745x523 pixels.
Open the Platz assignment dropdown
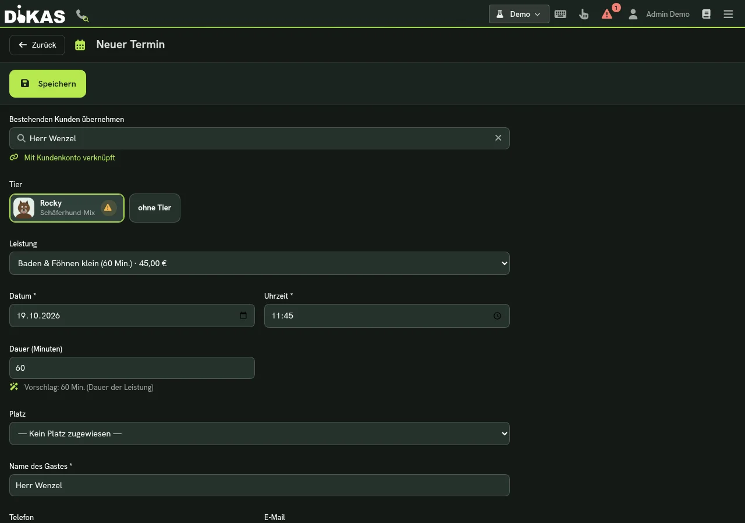click(260, 434)
